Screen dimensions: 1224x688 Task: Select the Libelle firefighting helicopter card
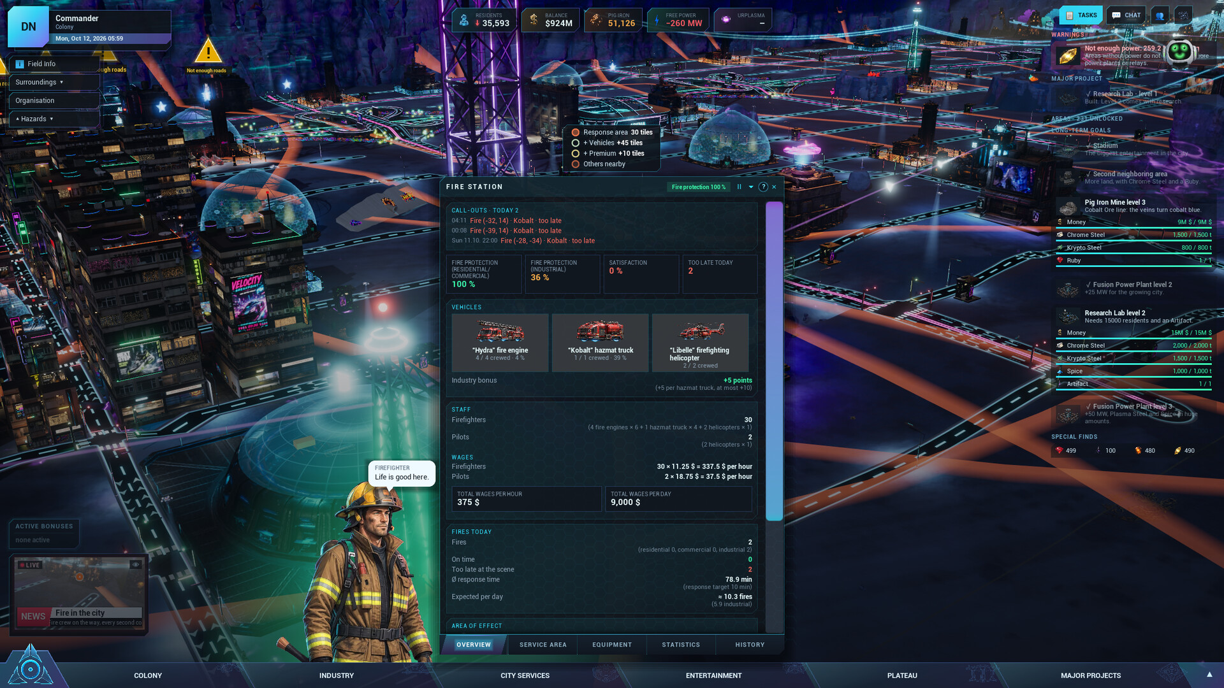click(700, 343)
